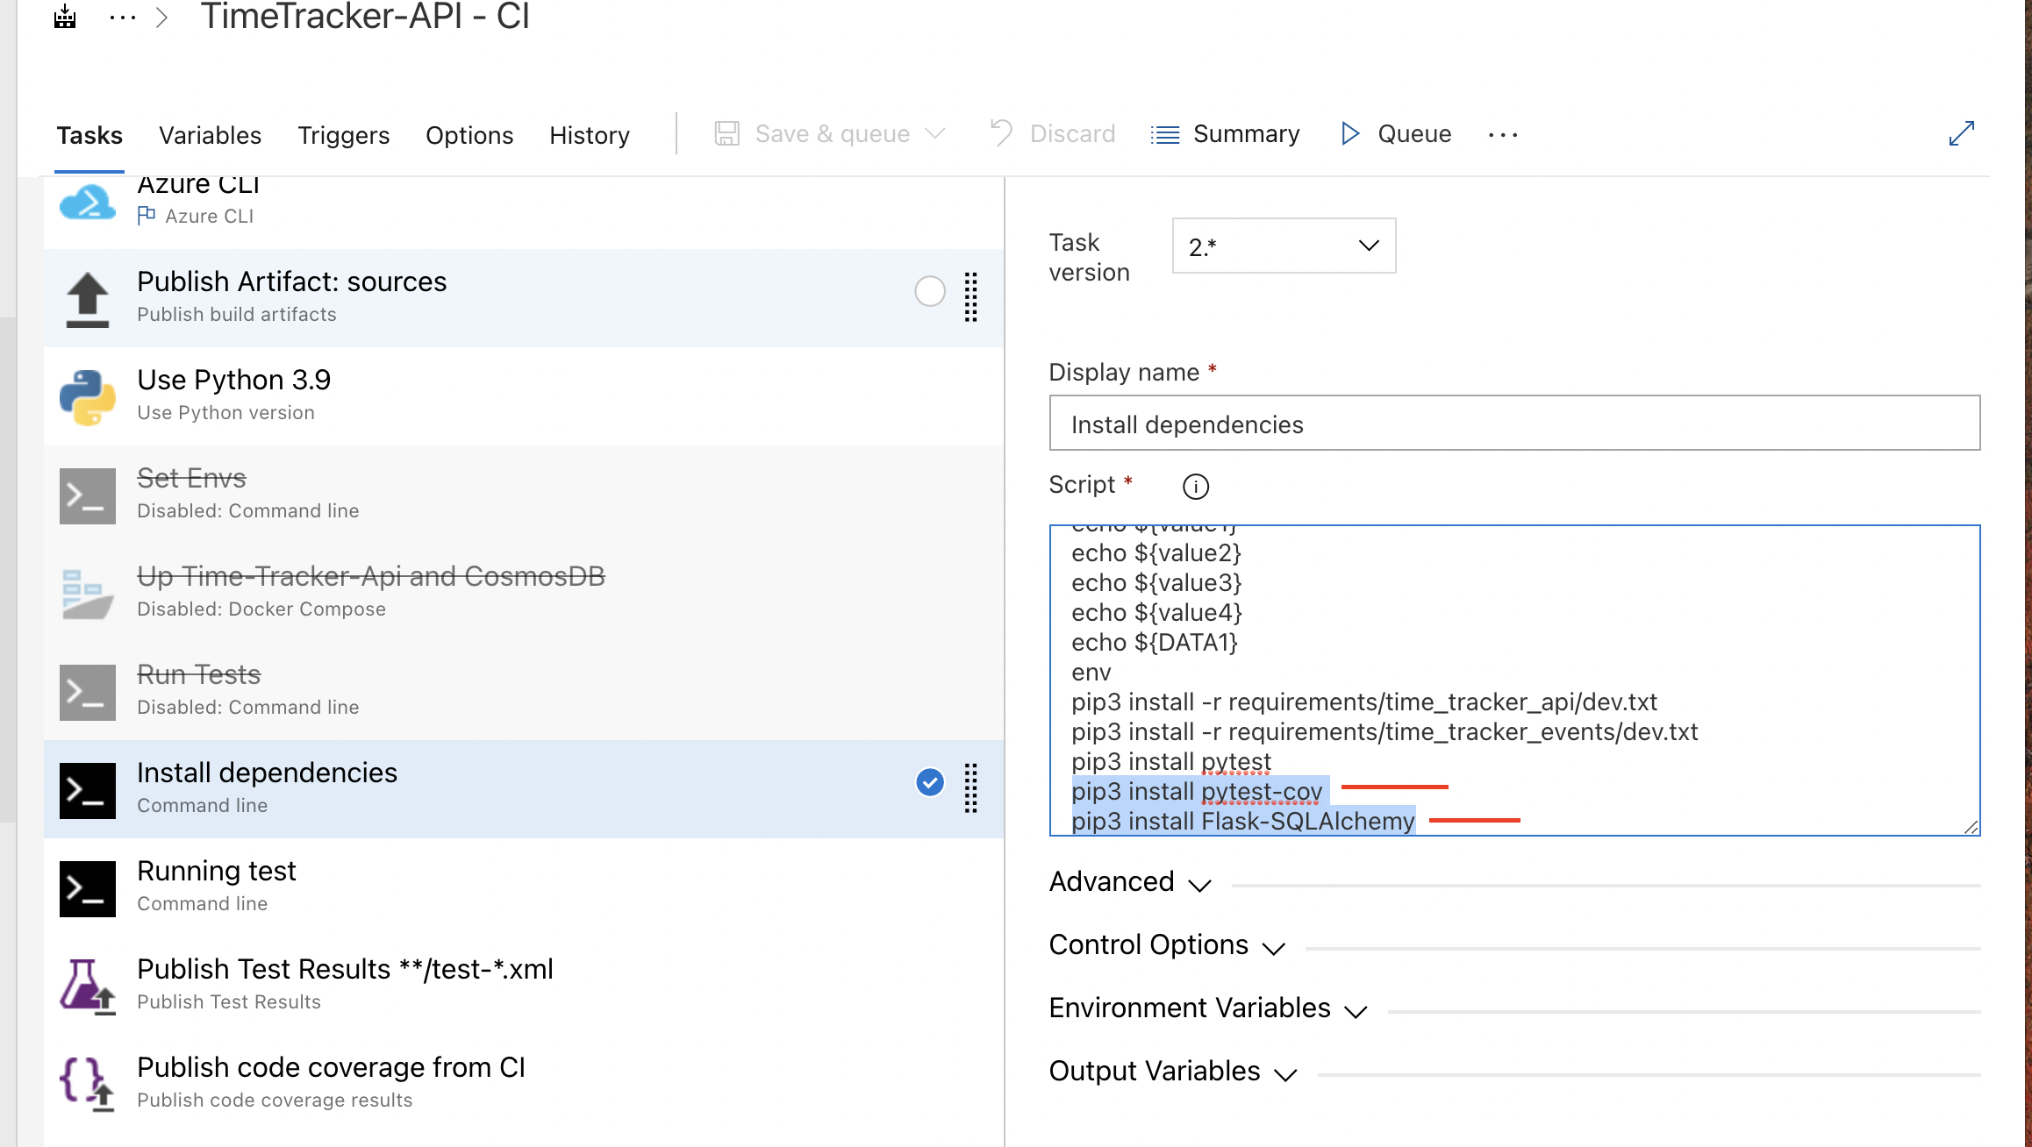Click the Display name input field
2032x1147 pixels.
coord(1513,424)
